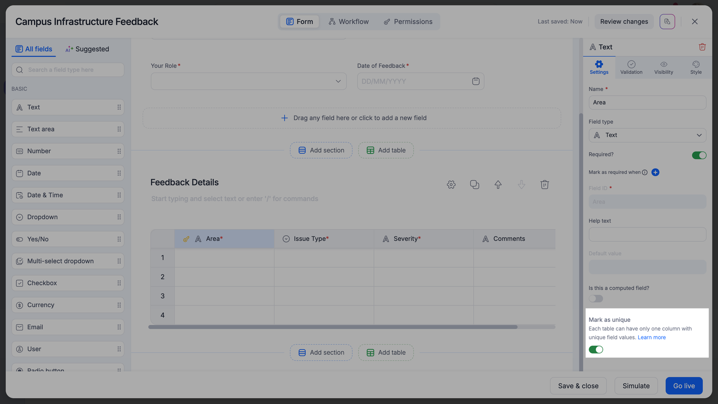Disable the Mark as unique toggle
This screenshot has width=718, height=404.
coord(596,349)
